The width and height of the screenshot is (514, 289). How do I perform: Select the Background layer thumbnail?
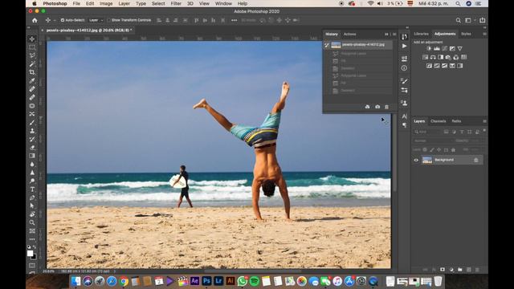click(x=426, y=160)
